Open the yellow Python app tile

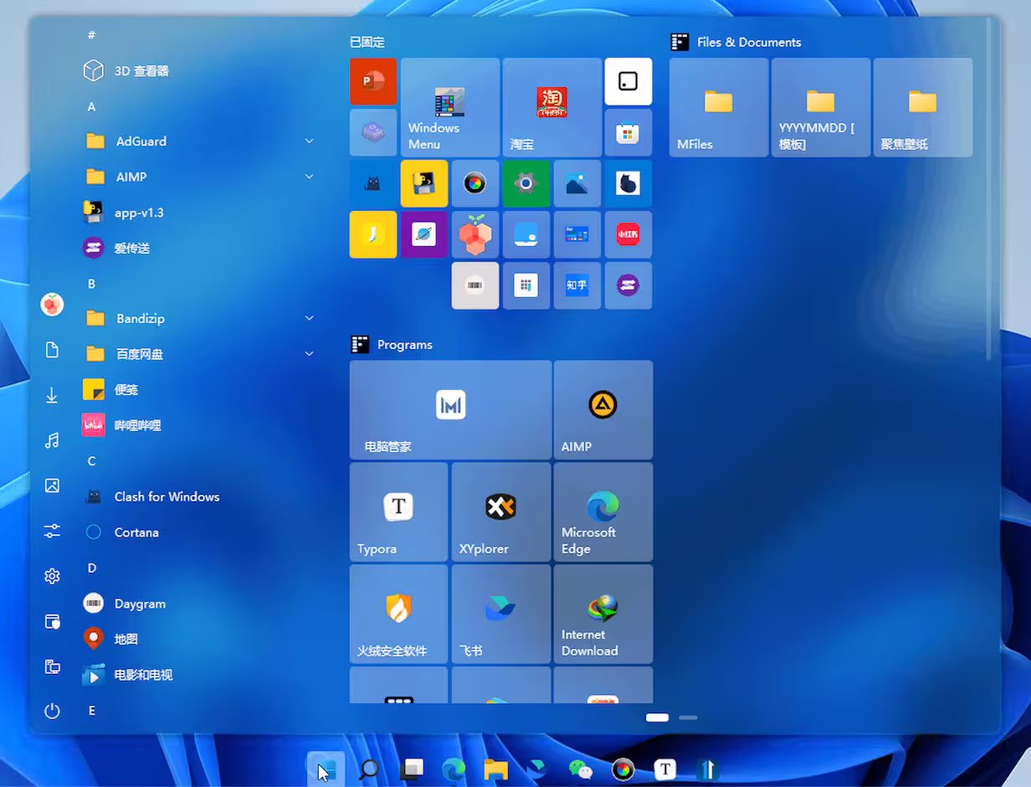424,183
